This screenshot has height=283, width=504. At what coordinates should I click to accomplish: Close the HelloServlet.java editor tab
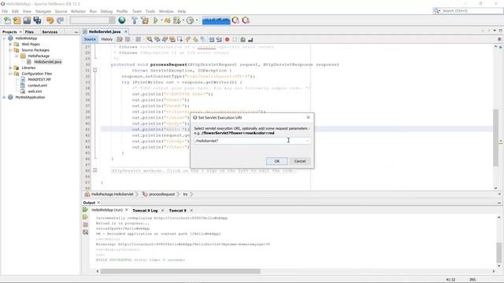(x=126, y=31)
